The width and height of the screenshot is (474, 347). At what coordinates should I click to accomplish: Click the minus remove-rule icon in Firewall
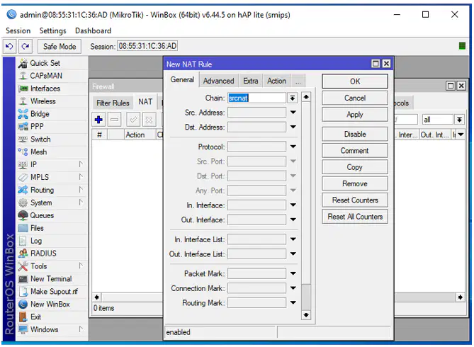tap(115, 120)
